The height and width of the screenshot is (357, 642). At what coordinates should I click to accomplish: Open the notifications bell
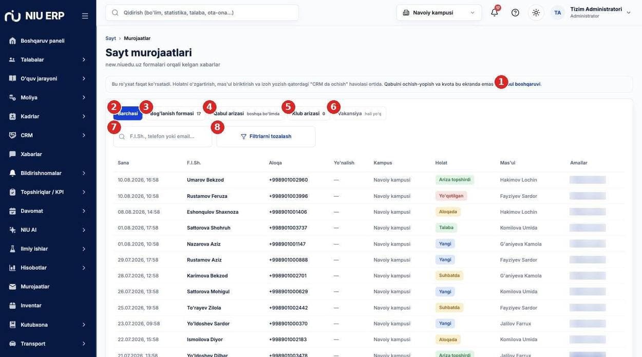pyautogui.click(x=495, y=13)
